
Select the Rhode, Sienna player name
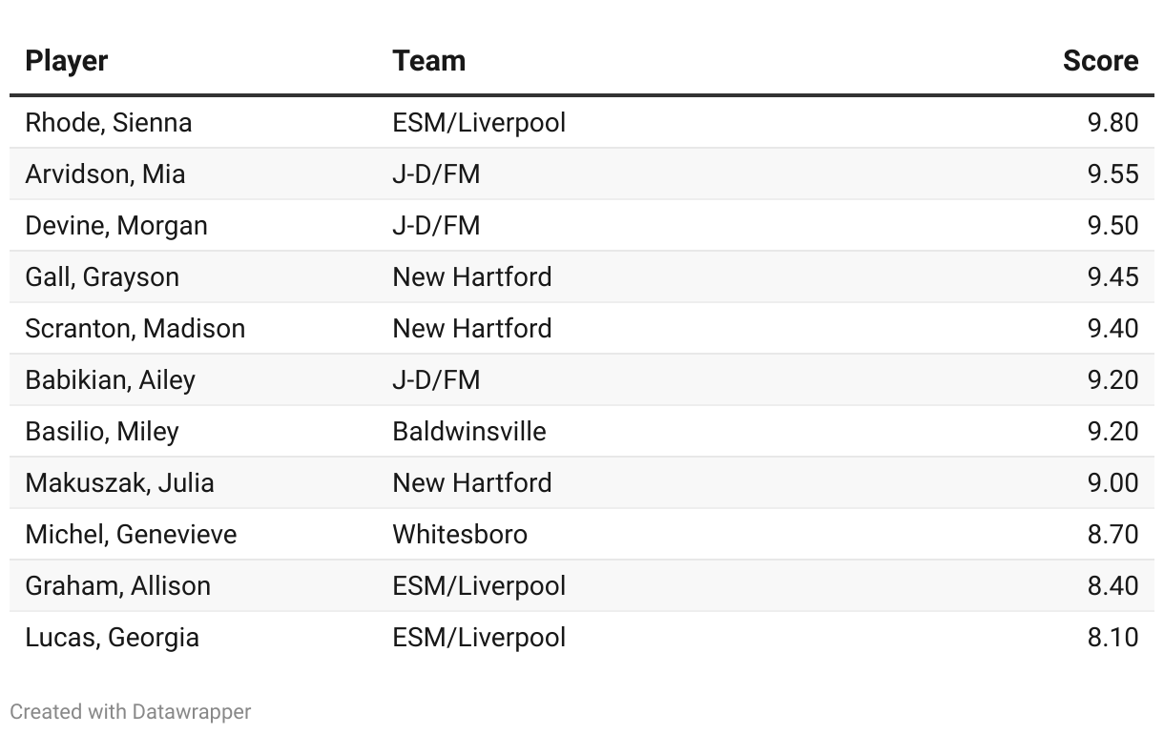click(109, 123)
